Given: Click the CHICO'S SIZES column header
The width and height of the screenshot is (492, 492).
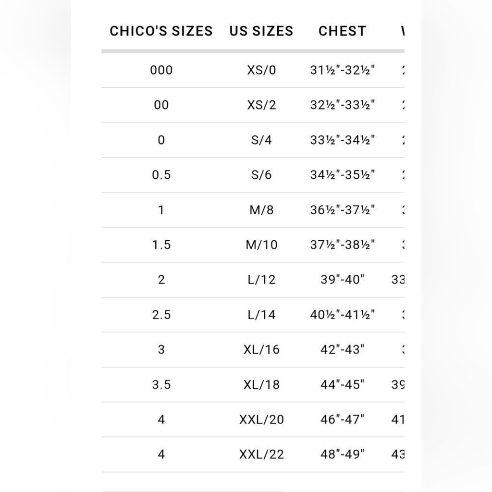Looking at the screenshot, I should click(x=161, y=31).
